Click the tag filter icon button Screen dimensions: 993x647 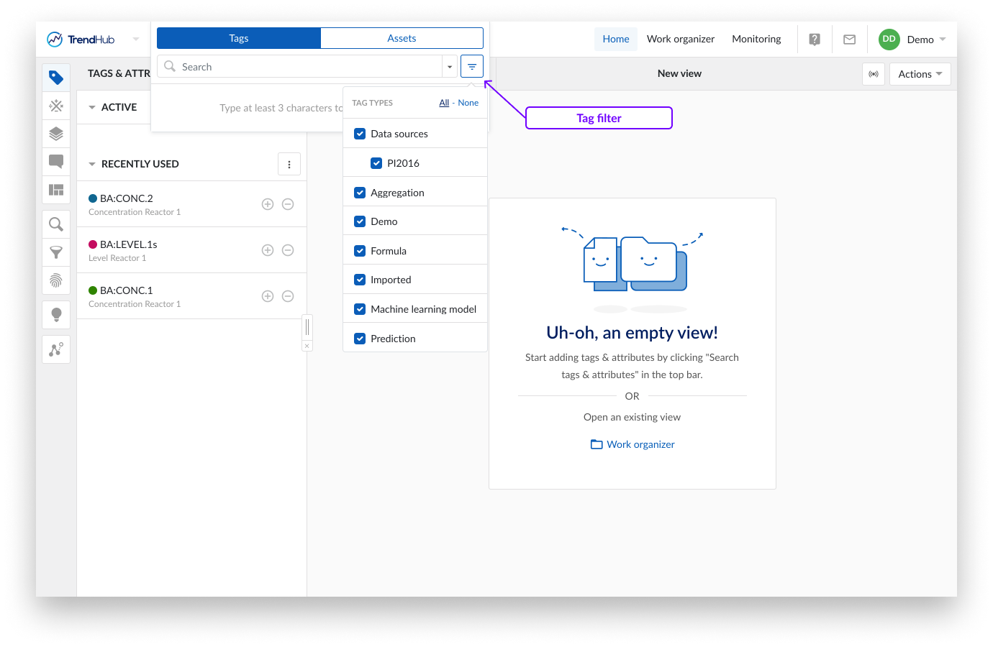tap(471, 67)
